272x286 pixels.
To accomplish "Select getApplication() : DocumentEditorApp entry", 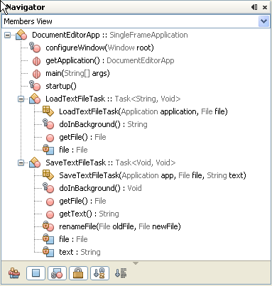I will [110, 60].
